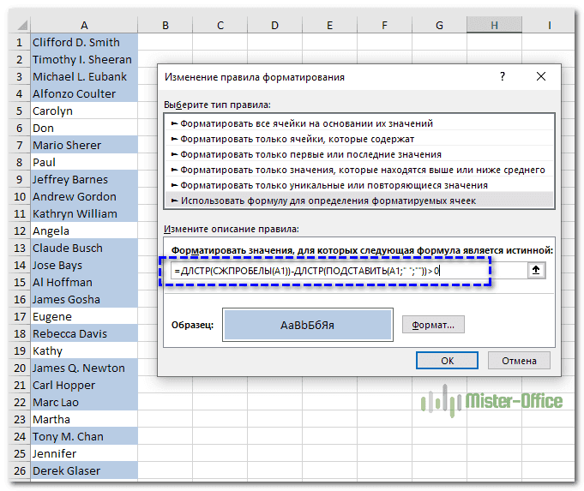Select column H header
The width and height of the screenshot is (584, 491).
494,26
